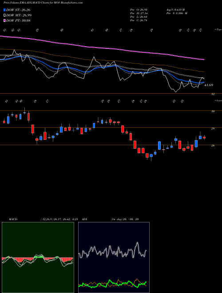Screen dimensions: 222x293
Task: Click the chart title mentioning MOS MunafaSutra.com
Action: point(43,3)
